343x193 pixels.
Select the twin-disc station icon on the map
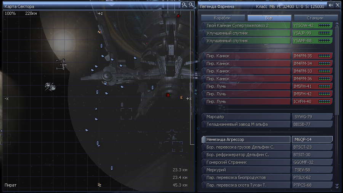50,87
